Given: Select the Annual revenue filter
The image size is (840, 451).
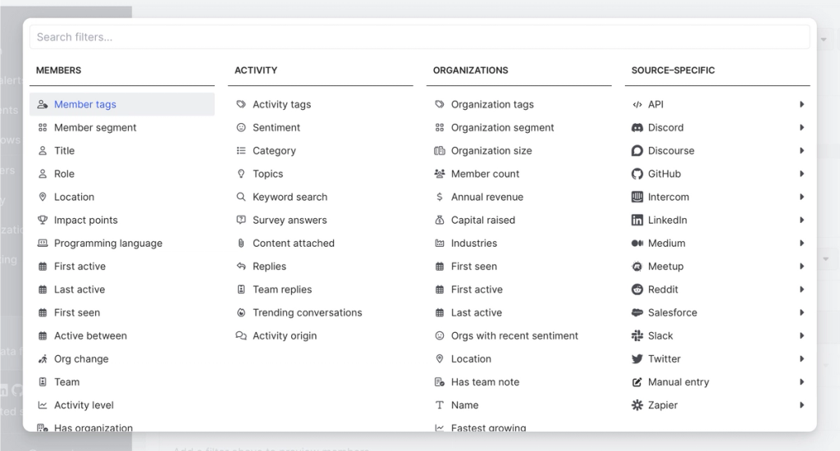Looking at the screenshot, I should click(486, 198).
